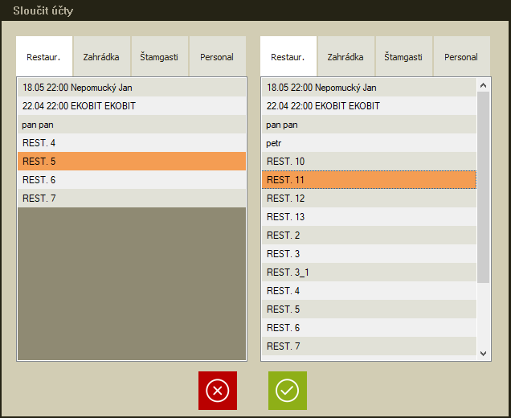Viewport: 511px width, 418px height.
Task: Choose REST. 13 in right list
Action: pyautogui.click(x=368, y=217)
